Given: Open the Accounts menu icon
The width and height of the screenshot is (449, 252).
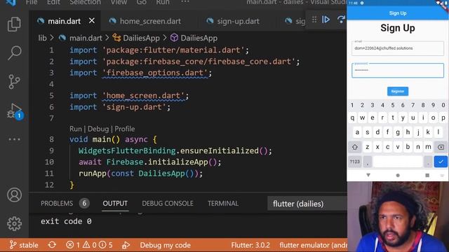Looking at the screenshot, I should [x=14, y=195].
